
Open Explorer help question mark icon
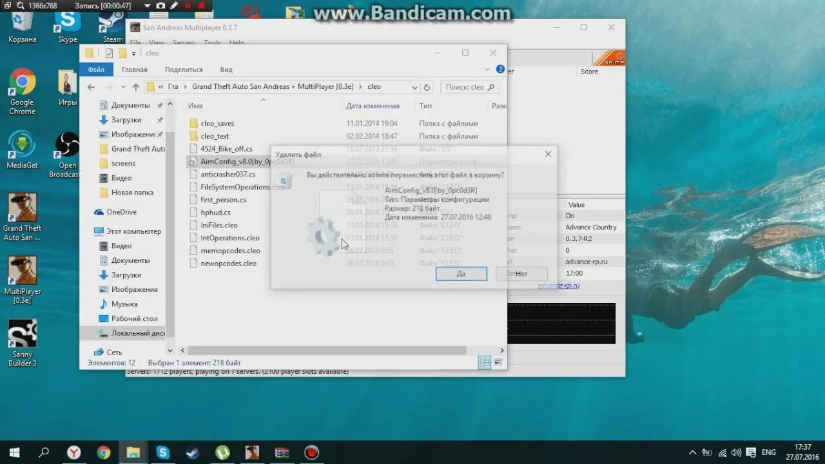coord(500,69)
